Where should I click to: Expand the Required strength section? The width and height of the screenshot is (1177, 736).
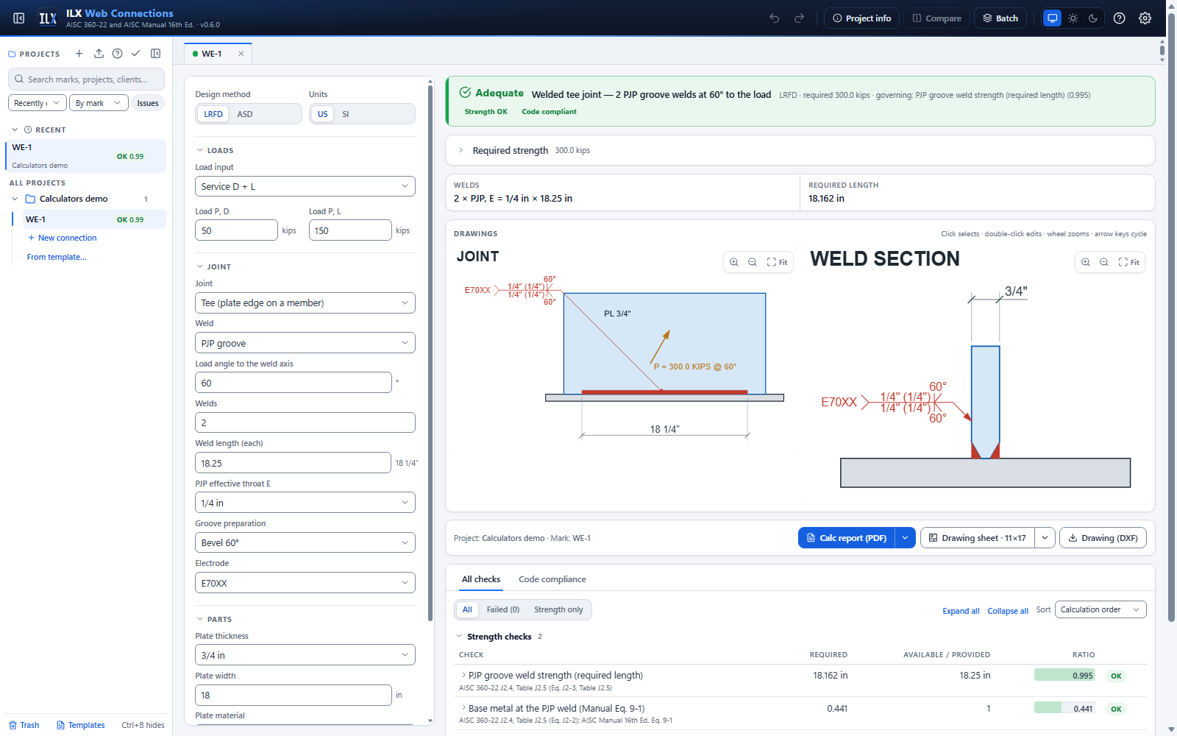click(461, 150)
